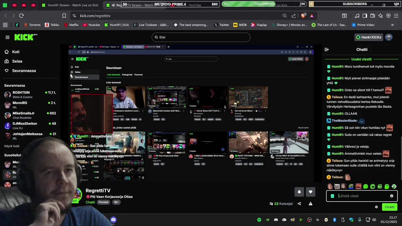The height and width of the screenshot is (226, 402).
Task: Open the music playlist icon
Action: click(357, 16)
